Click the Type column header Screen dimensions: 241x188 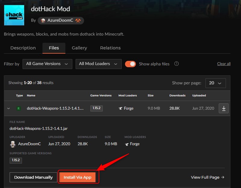tap(19, 96)
